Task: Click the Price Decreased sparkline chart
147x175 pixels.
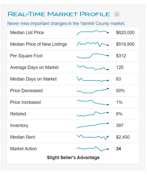Action: coord(93,91)
